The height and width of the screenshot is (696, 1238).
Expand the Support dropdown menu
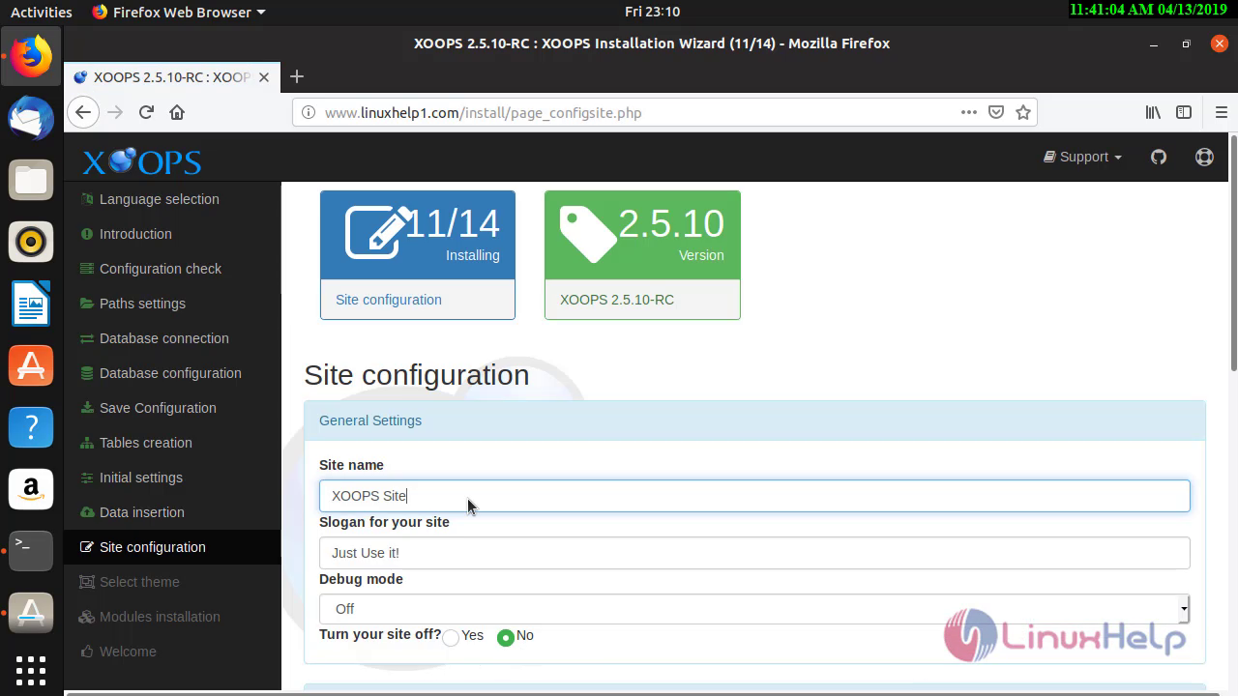tap(1082, 157)
